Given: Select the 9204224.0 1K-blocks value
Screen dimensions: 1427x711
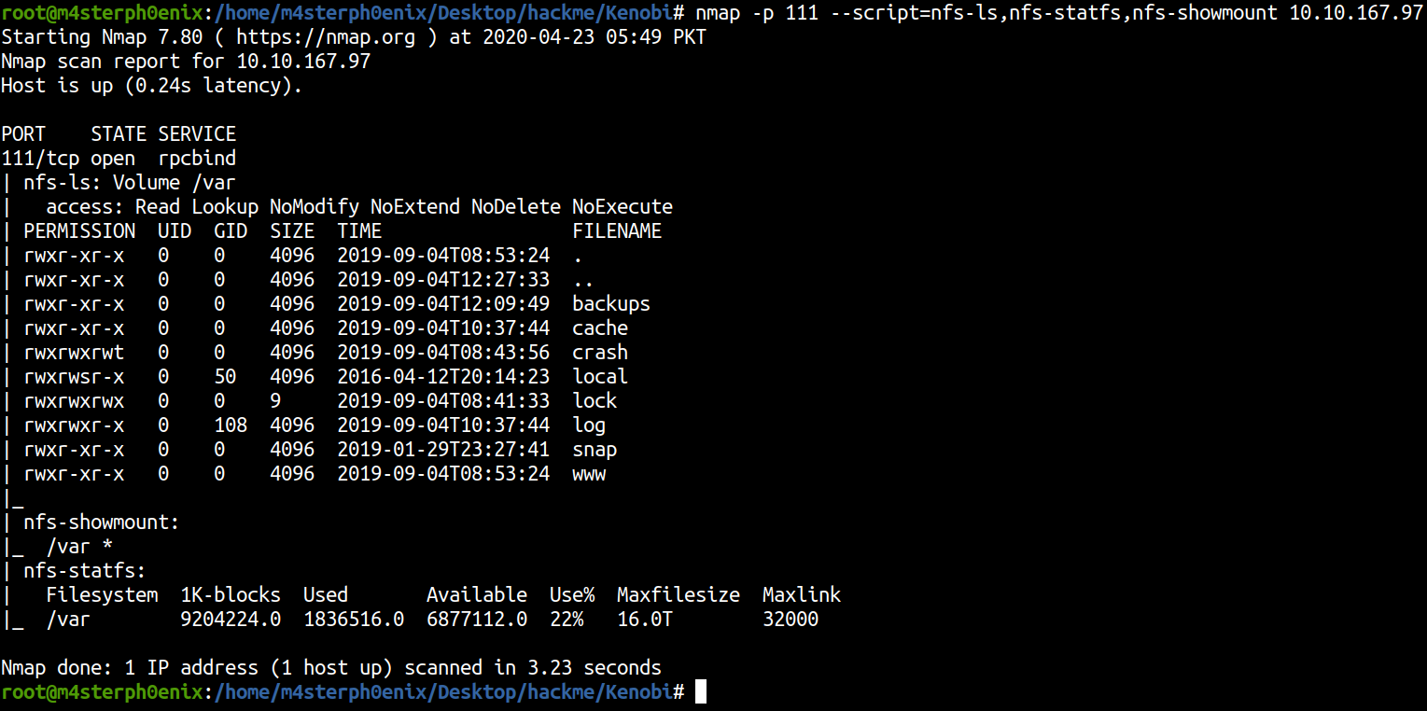Looking at the screenshot, I should pos(231,620).
